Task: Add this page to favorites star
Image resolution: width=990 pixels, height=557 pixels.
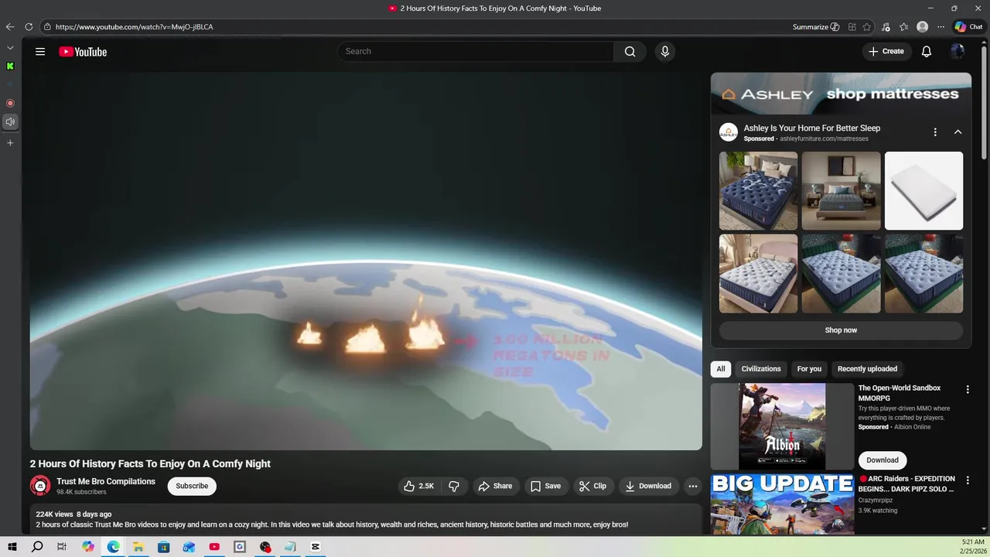Action: [867, 27]
